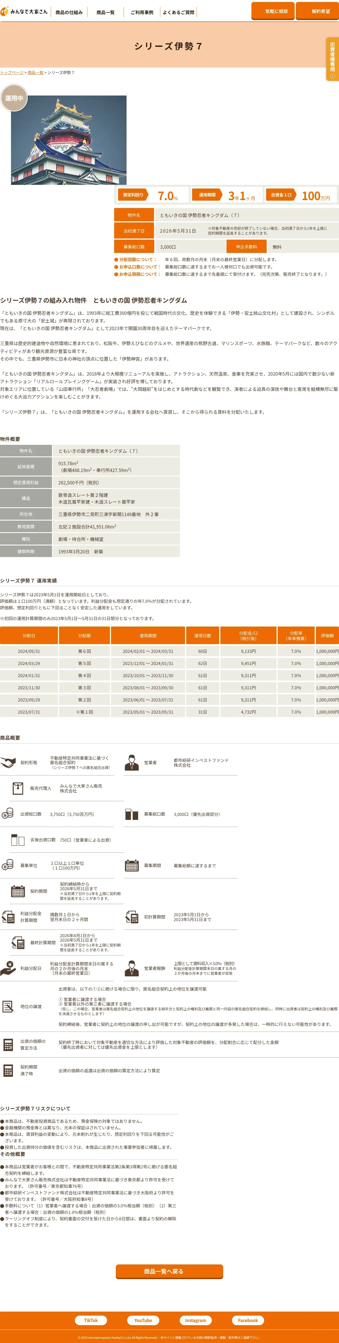This screenshot has height=1343, width=339.
Task: Open the ご利用事例 menu item
Action: point(142,12)
